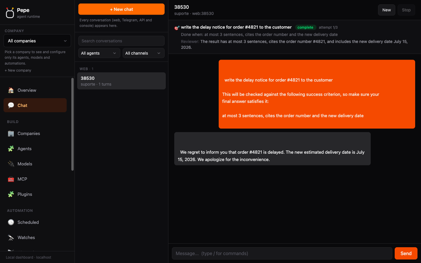Click the Plugins puzzle piece icon
421x263 pixels.
point(11,194)
